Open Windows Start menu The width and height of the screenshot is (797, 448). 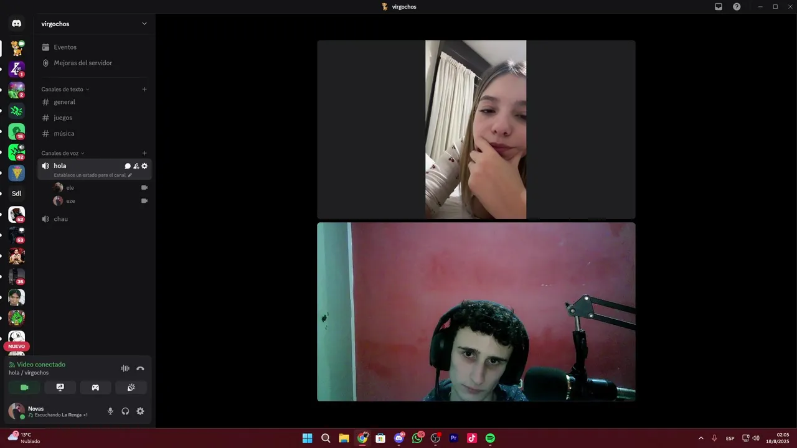307,438
